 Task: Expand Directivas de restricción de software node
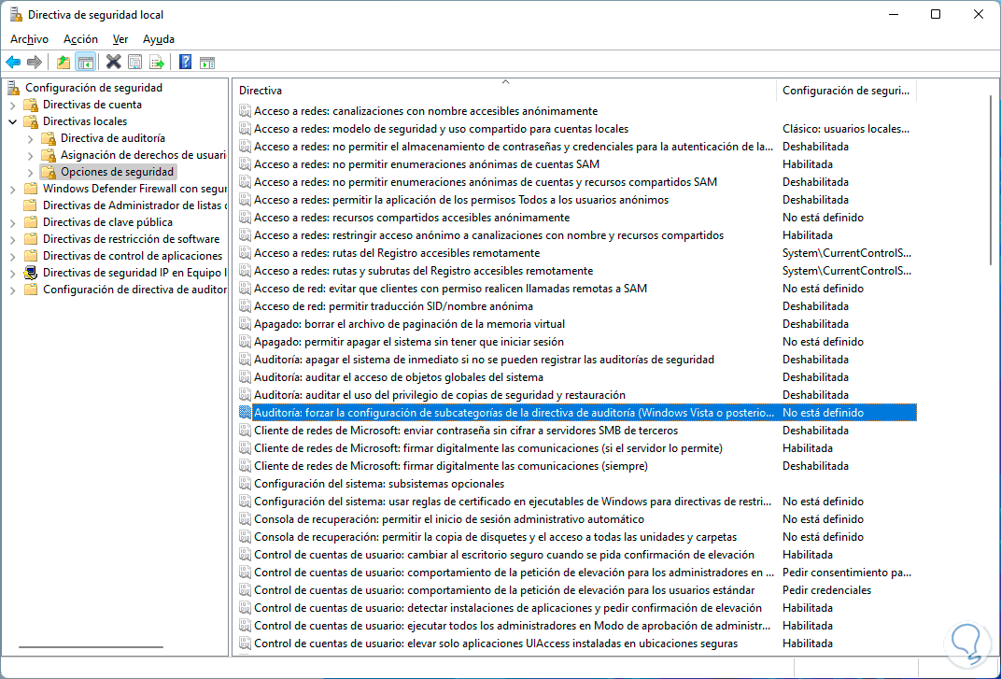(x=13, y=239)
